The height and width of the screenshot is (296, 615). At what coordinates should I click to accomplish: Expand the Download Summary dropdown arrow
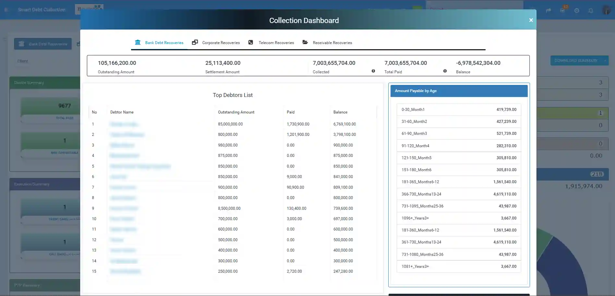click(605, 61)
